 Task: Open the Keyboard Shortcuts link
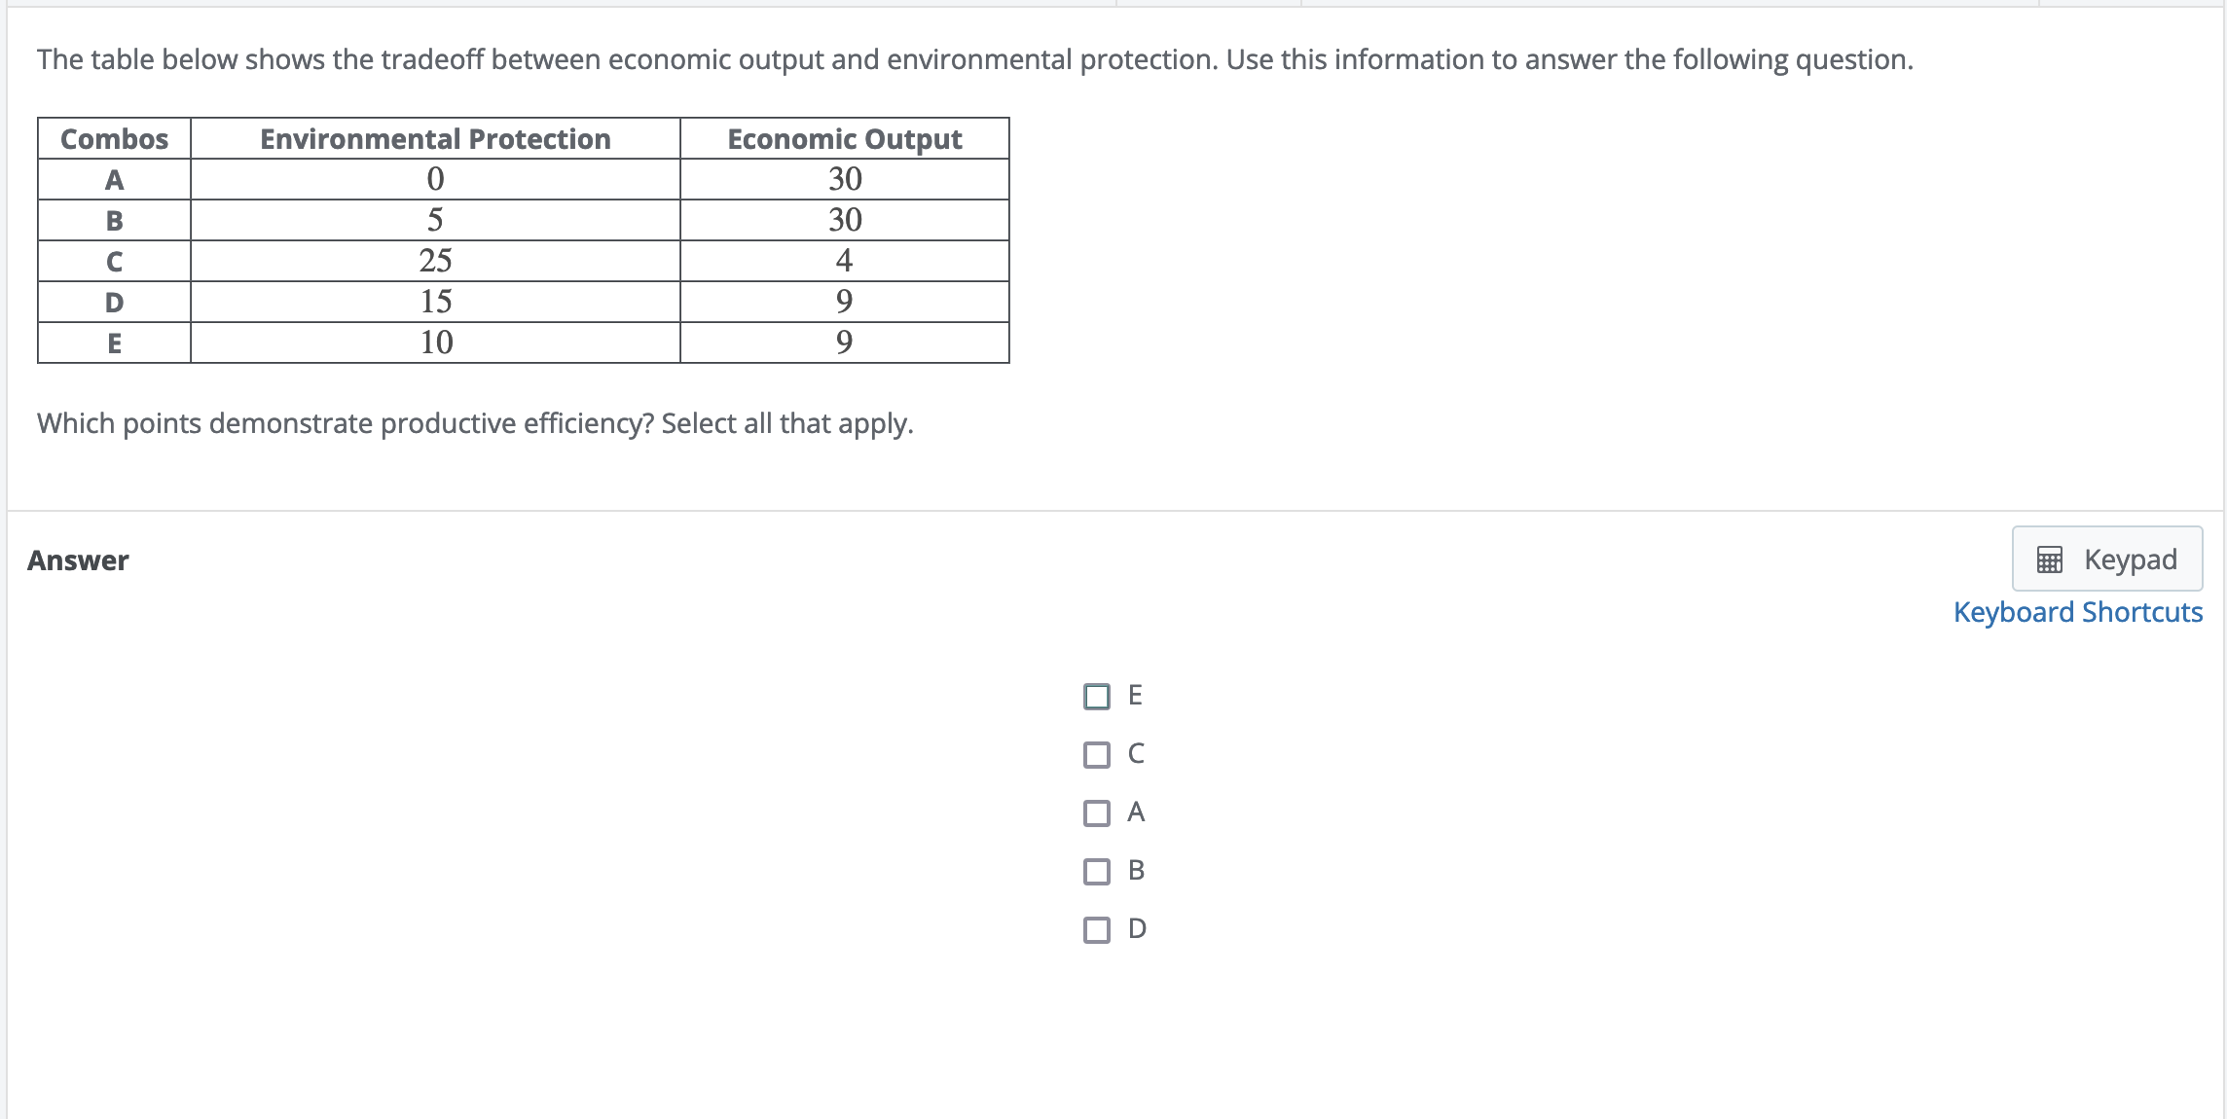point(2077,612)
